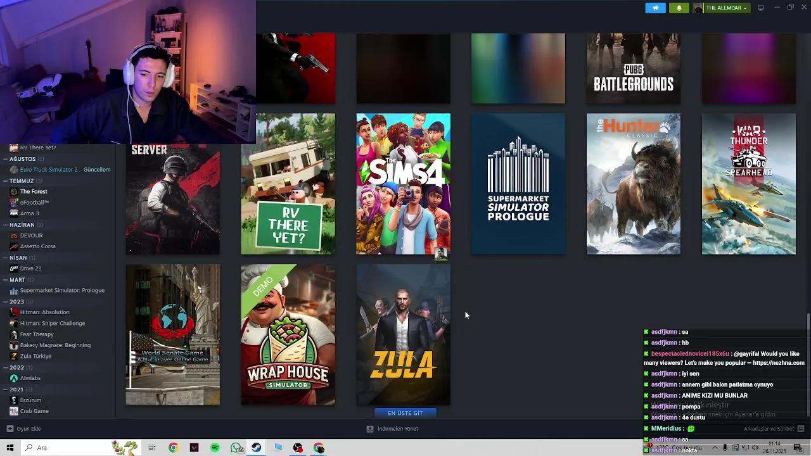Image resolution: width=811 pixels, height=456 pixels.
Task: Click the Steam taskbar icon
Action: click(257, 448)
